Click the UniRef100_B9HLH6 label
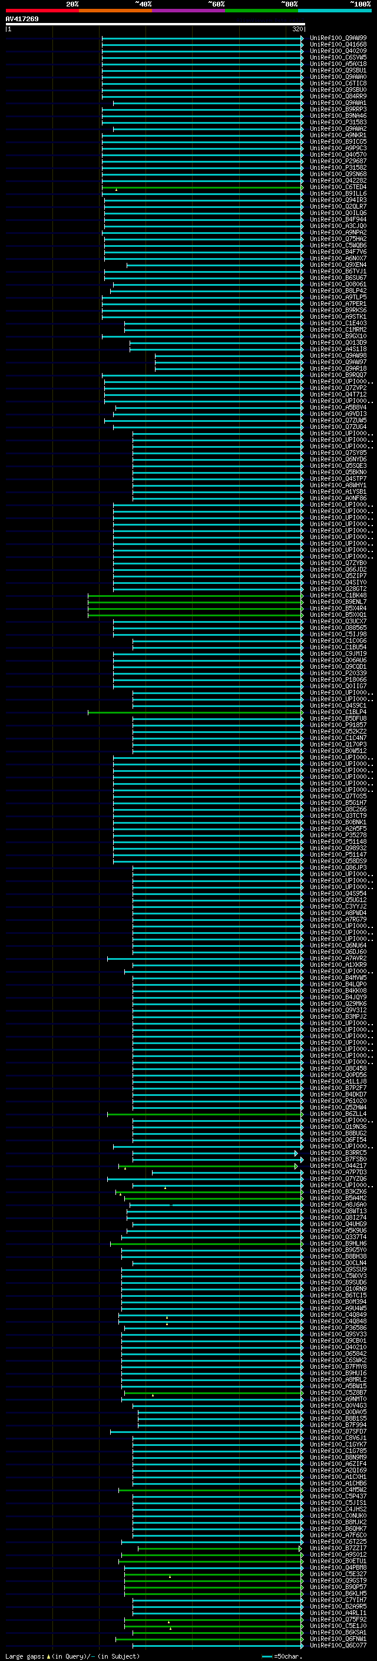377x1661 pixels. (x=338, y=1244)
